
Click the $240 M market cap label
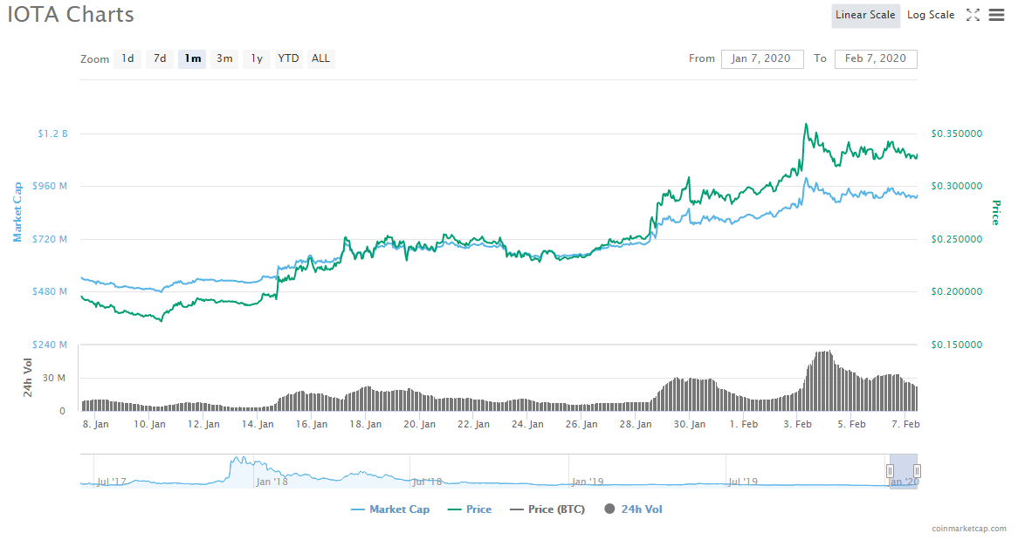pyautogui.click(x=50, y=345)
